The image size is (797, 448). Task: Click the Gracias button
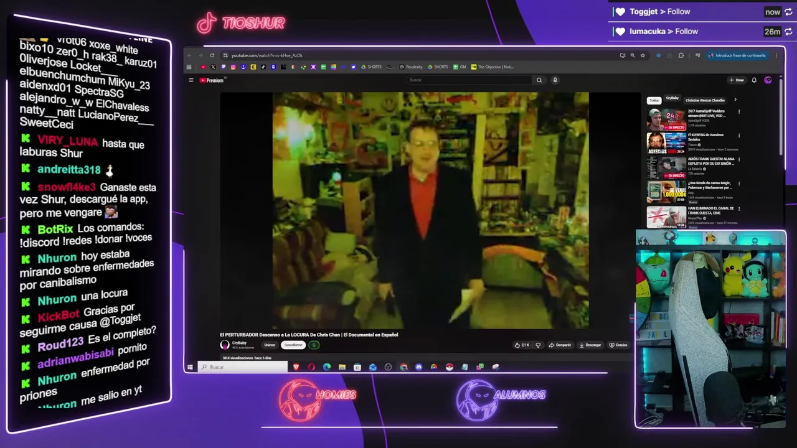(618, 345)
